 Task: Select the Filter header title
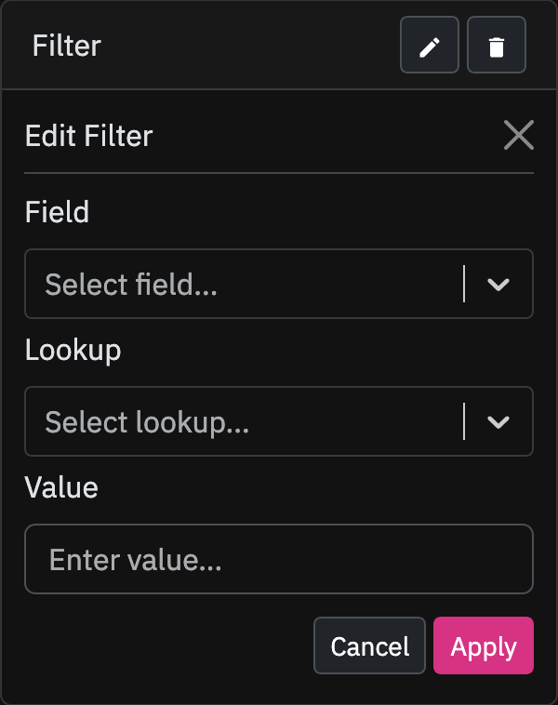pos(67,46)
